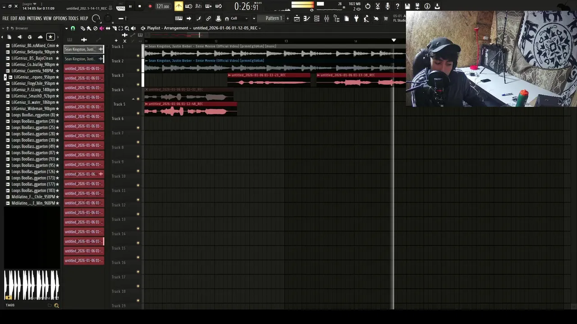Mute Track 1 with green dot
Viewport: 577px width, 324px height.
coord(138,56)
